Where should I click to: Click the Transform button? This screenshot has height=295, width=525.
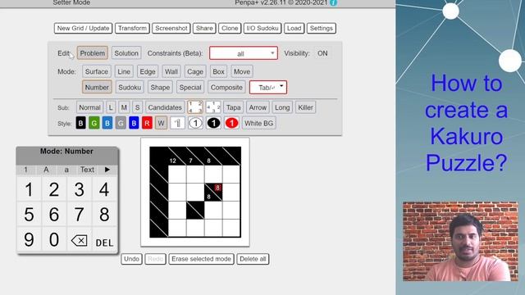point(132,28)
